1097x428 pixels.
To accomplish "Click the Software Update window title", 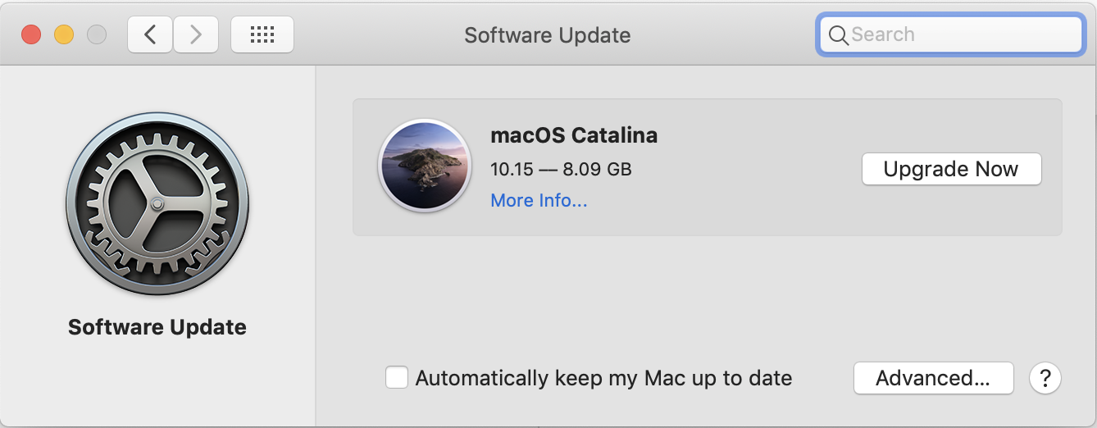I will 548,35.
